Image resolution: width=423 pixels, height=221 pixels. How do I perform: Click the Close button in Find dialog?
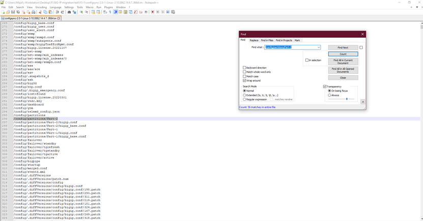pyautogui.click(x=343, y=78)
